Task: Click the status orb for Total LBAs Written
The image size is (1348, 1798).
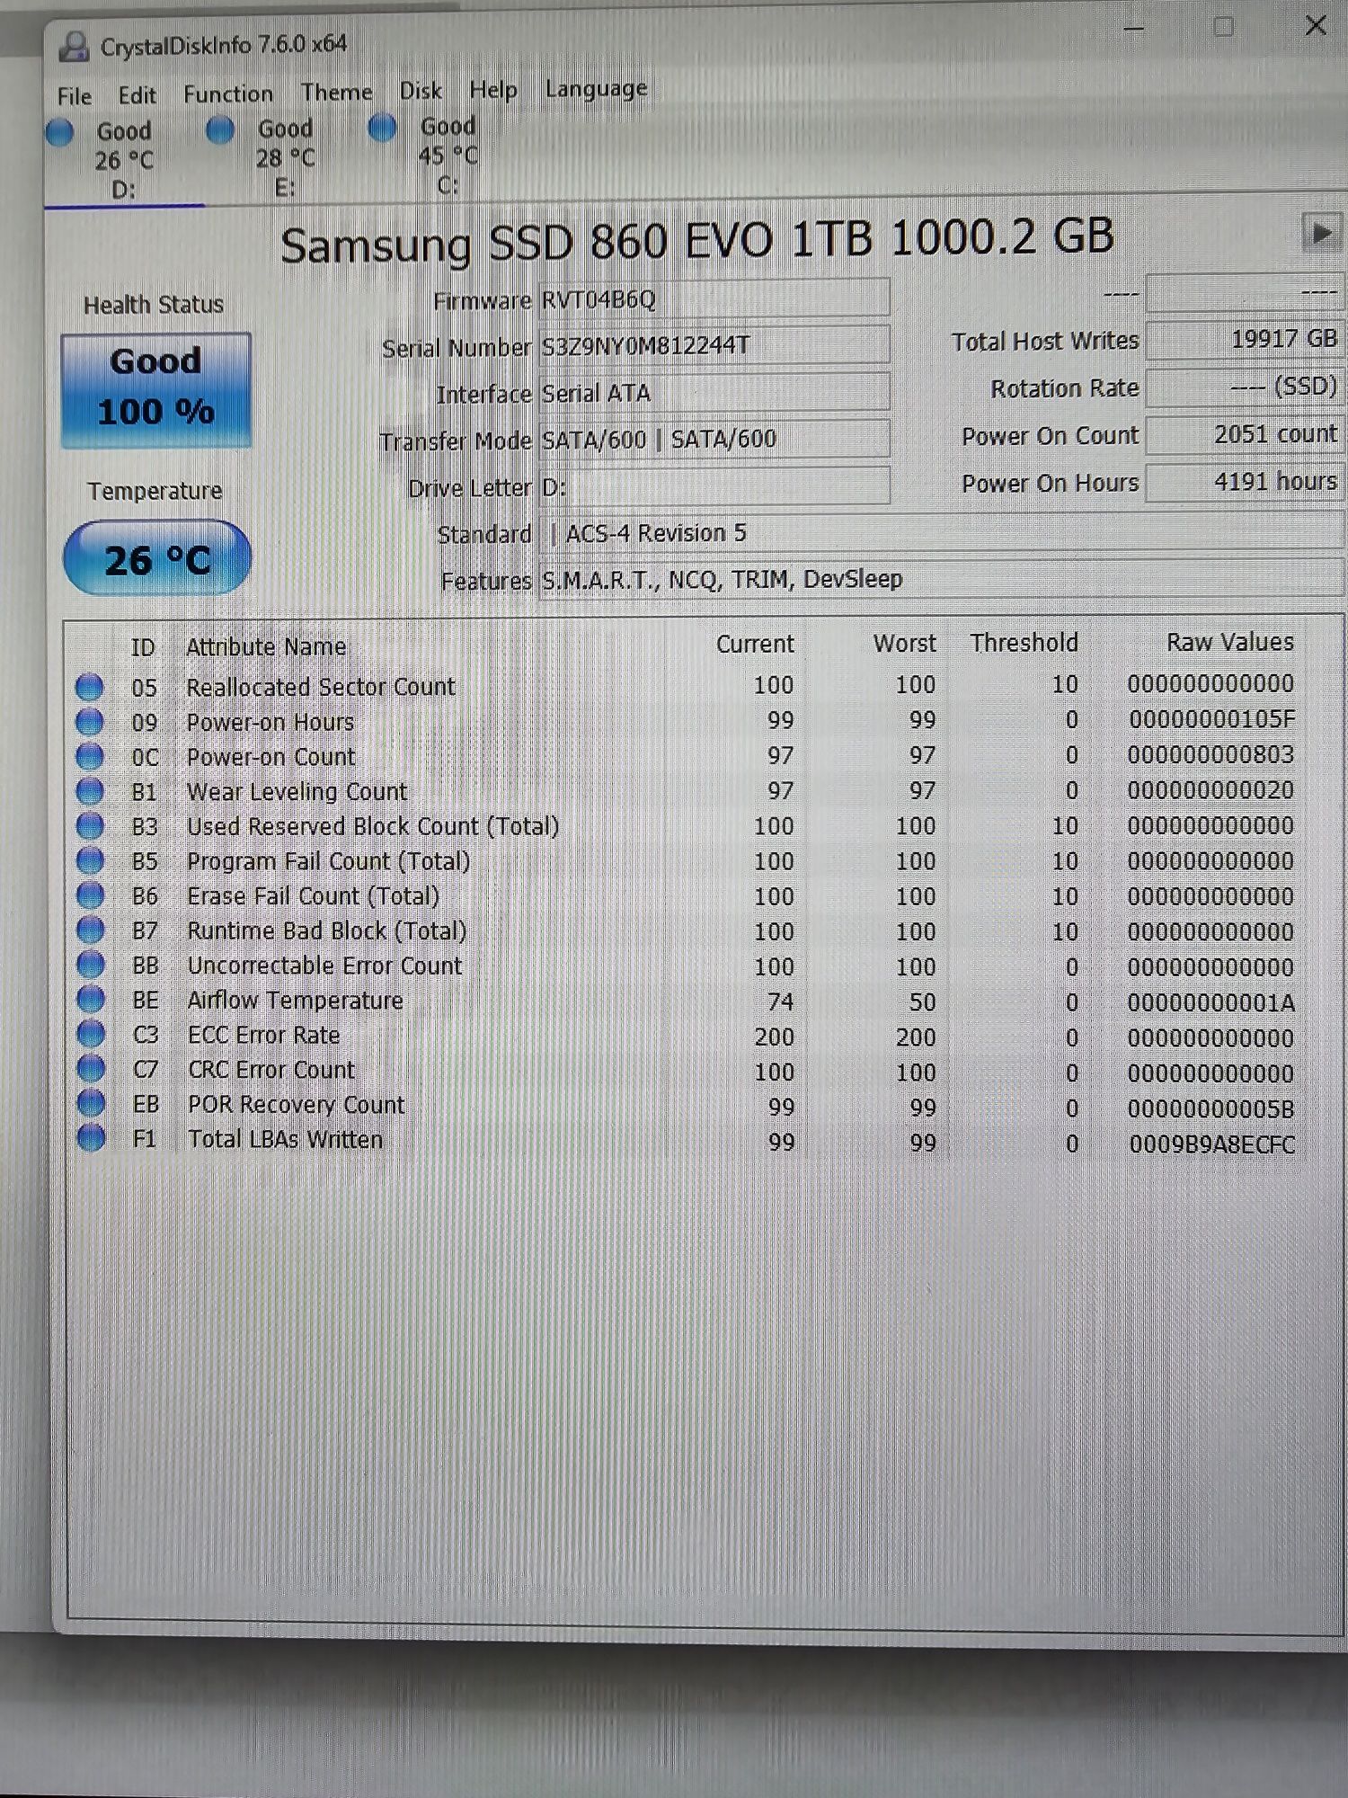Action: coord(91,1137)
